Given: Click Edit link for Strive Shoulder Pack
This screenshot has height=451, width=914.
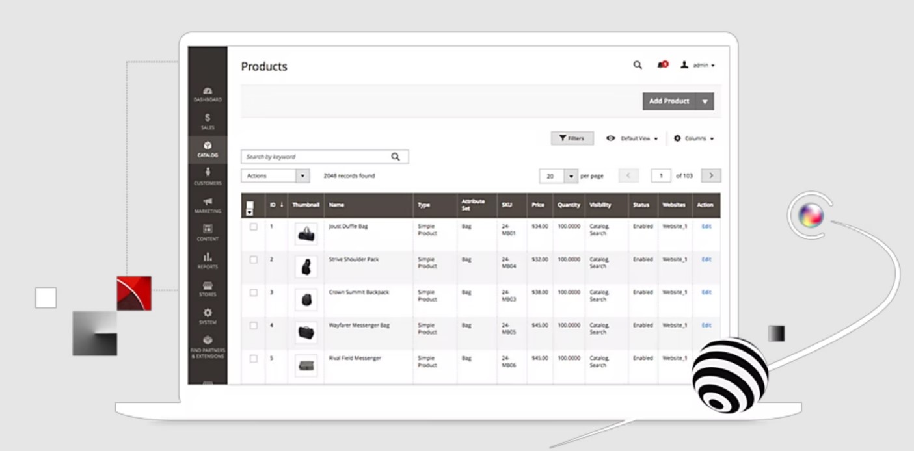Looking at the screenshot, I should pyautogui.click(x=706, y=259).
